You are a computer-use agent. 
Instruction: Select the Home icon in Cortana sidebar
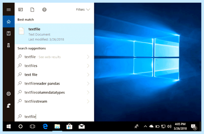coord(8,22)
